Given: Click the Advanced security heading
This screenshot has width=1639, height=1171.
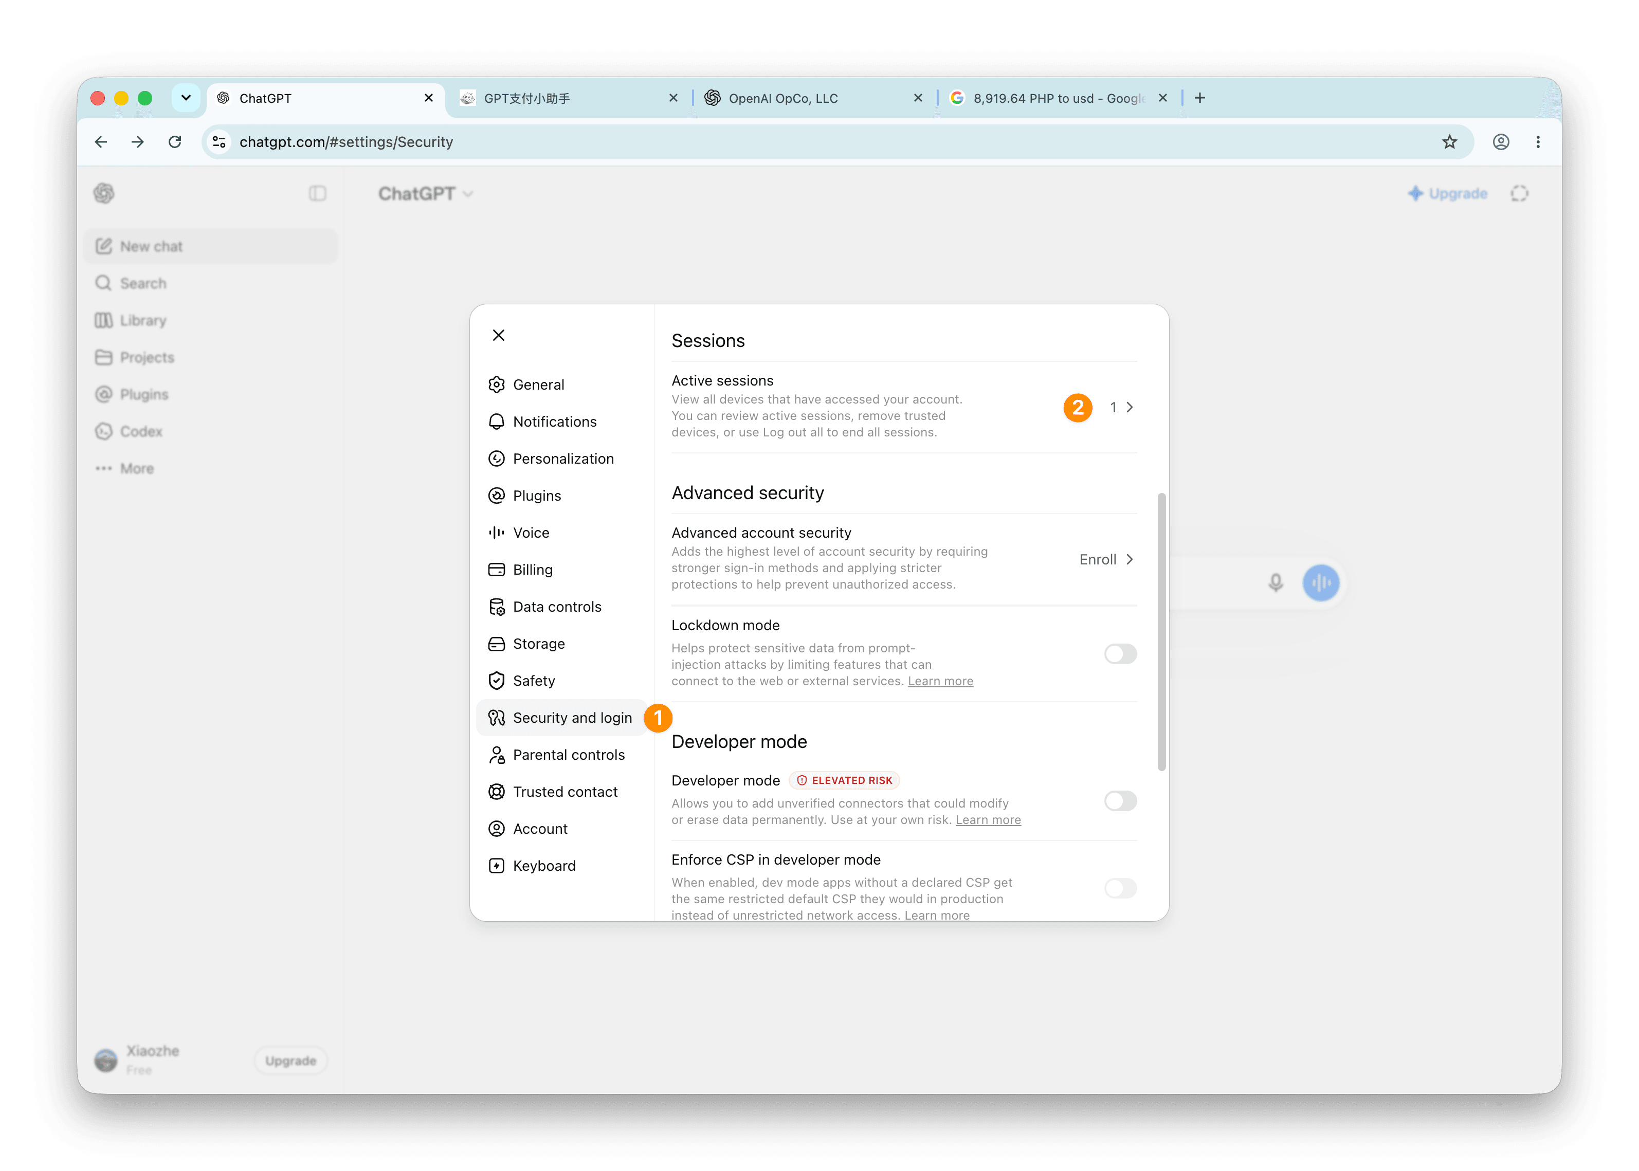Looking at the screenshot, I should [x=748, y=493].
